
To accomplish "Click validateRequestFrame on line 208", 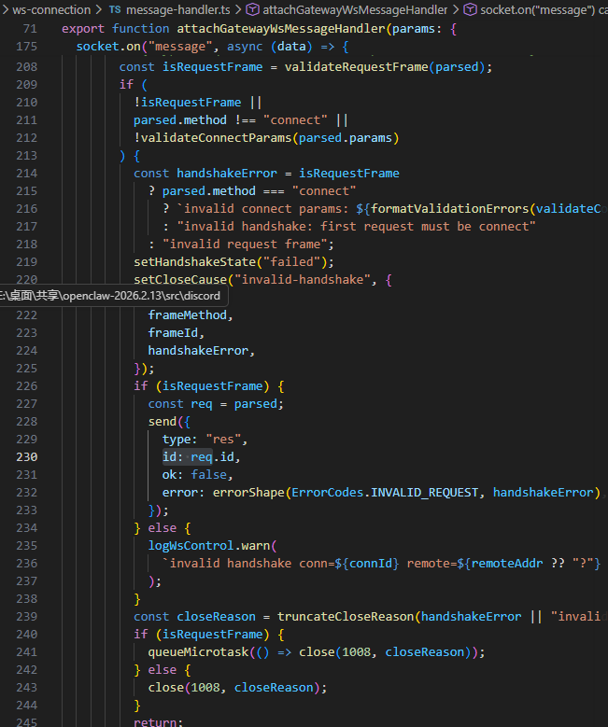I will [x=356, y=67].
